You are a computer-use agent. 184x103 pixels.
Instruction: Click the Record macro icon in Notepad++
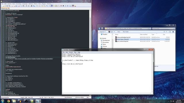[x=61, y=6]
